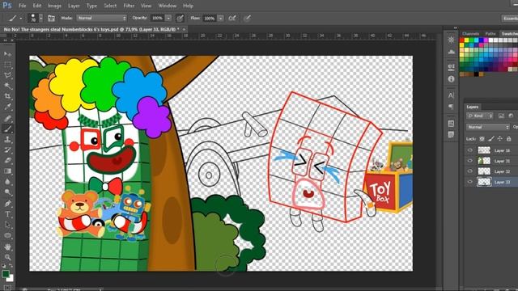This screenshot has height=291, width=518.
Task: Open the Filter menu
Action: tap(129, 6)
